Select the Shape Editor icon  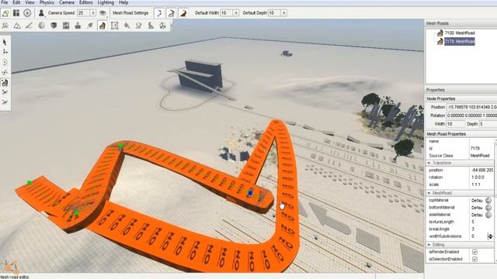pyautogui.click(x=162, y=26)
